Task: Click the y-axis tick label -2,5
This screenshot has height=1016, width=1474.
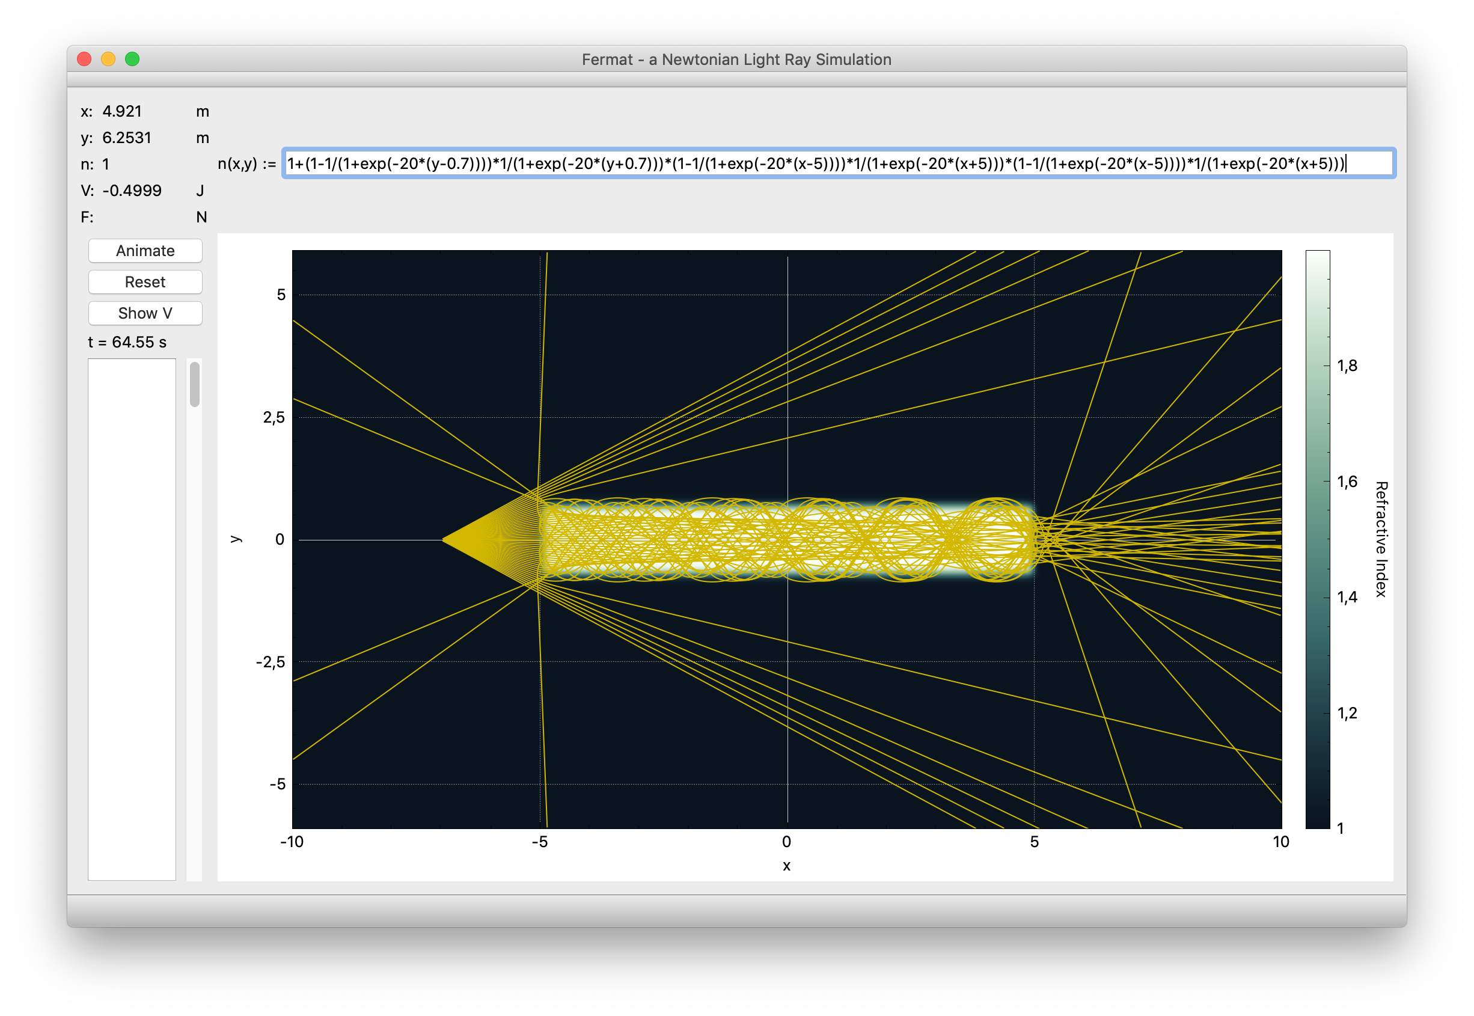Action: pos(271,662)
